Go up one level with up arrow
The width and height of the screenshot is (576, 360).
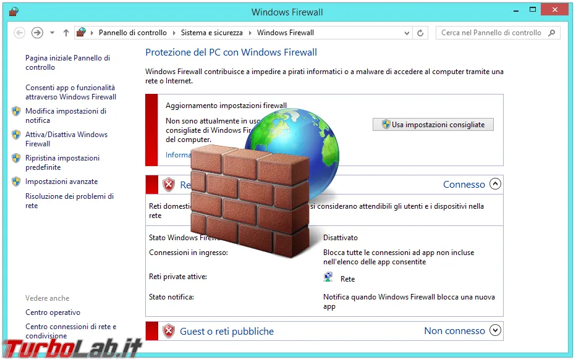click(x=66, y=33)
